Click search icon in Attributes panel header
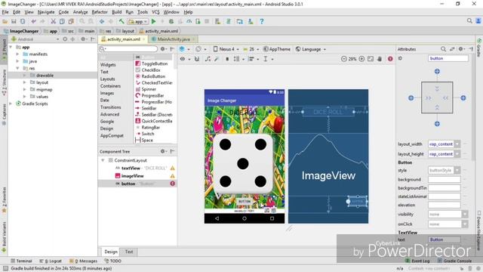The height and width of the screenshot is (272, 483). tap(443, 48)
